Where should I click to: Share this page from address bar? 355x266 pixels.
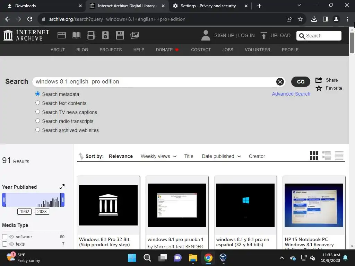289,19
